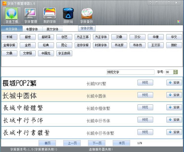184x152 pixels.
Task: Preview the 长城POP2繁 font
Action: (145, 83)
